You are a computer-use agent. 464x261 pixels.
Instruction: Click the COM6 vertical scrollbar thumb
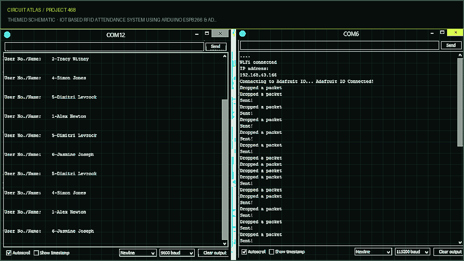[460, 102]
